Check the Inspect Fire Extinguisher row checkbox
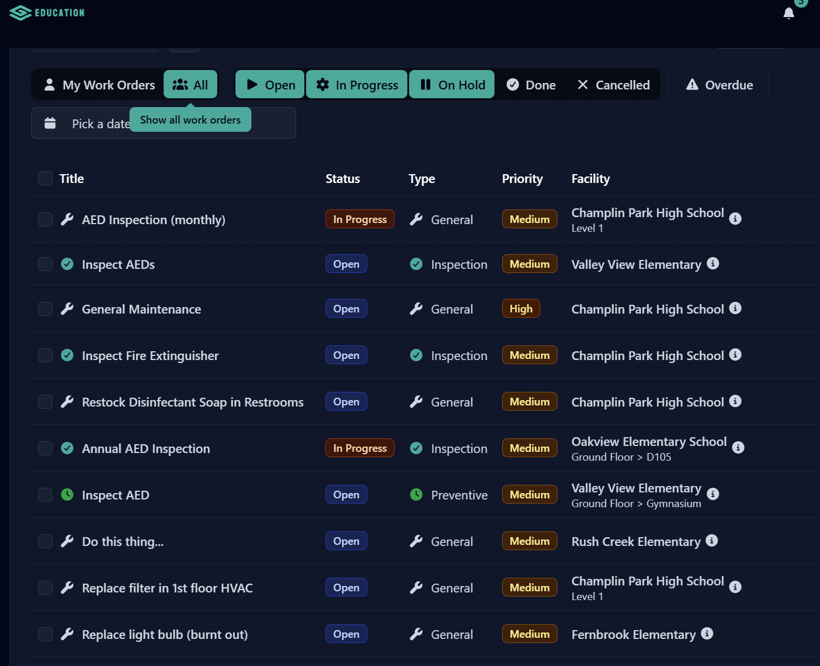This screenshot has width=820, height=666. 45,355
